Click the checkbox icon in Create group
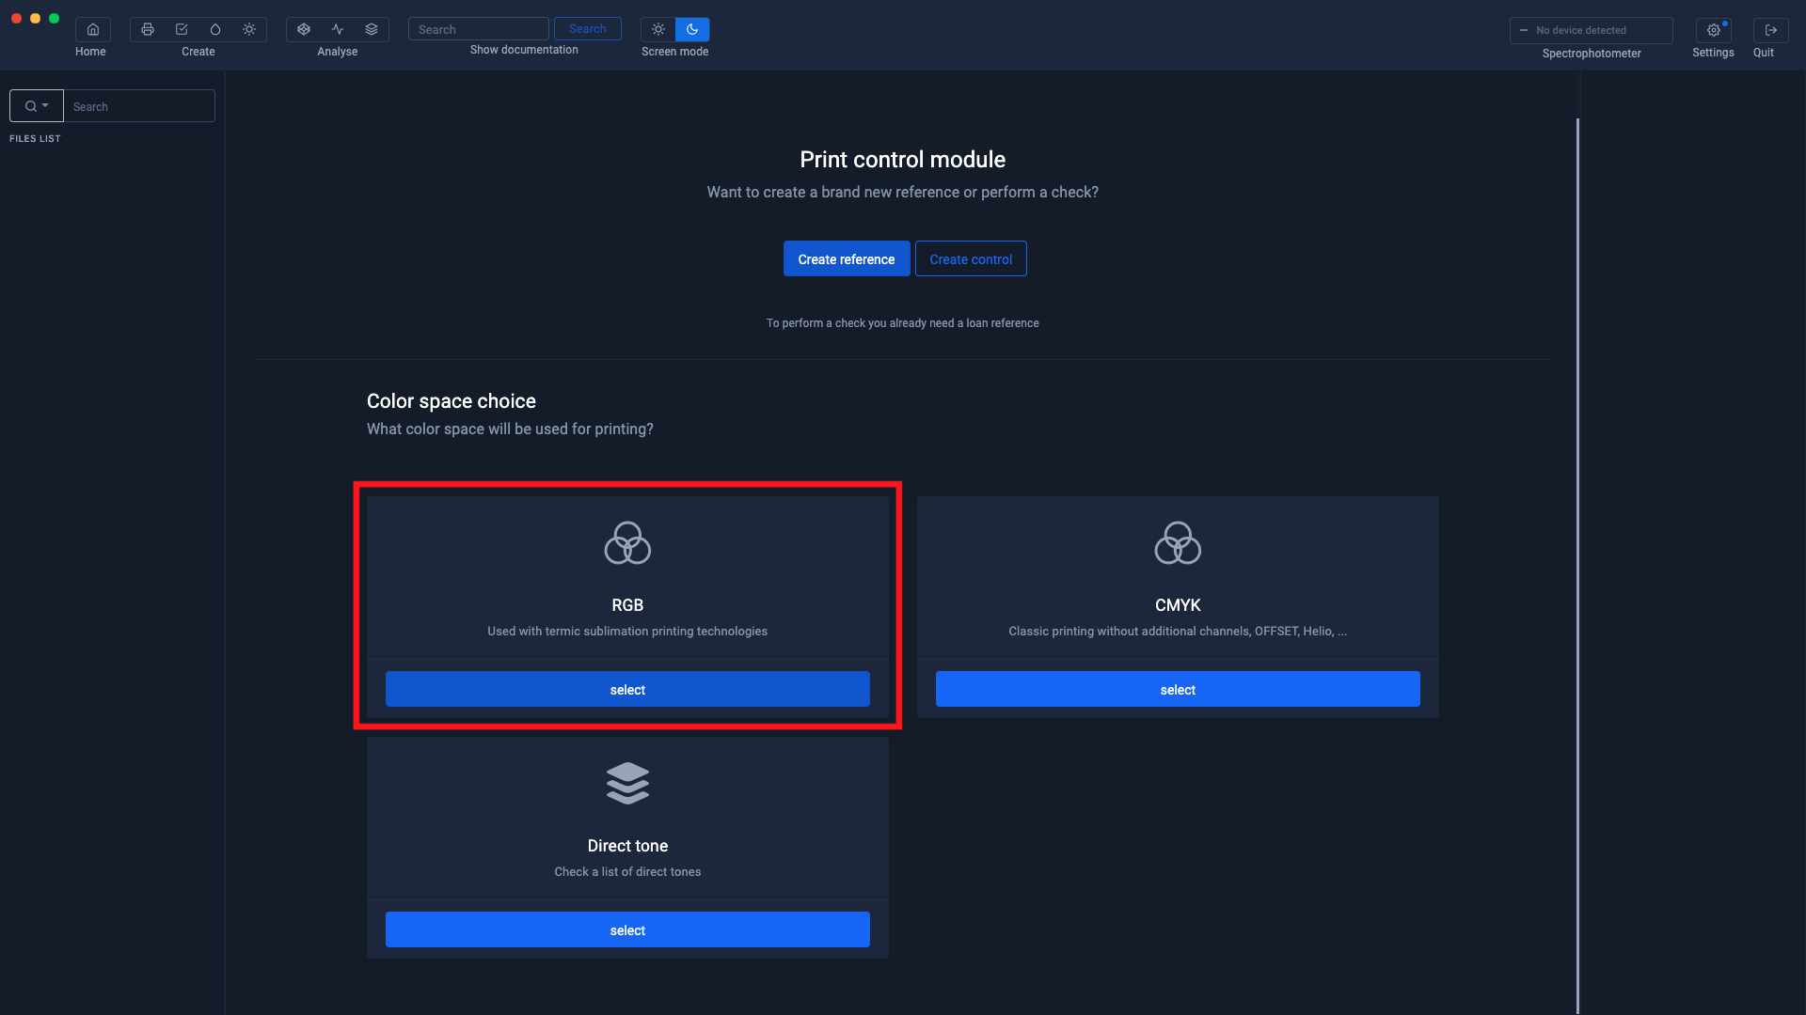Screen dimensions: 1806x1015 tap(182, 29)
